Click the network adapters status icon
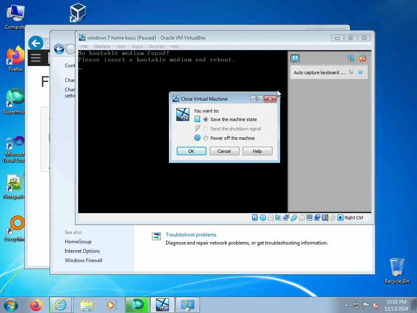Viewport: 417px width, 313px height. pyautogui.click(x=286, y=218)
